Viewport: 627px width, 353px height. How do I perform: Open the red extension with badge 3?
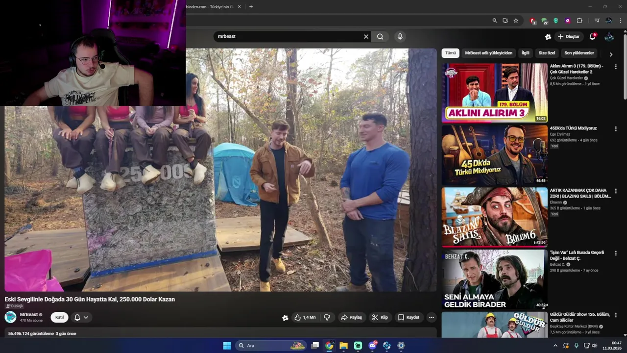click(x=532, y=21)
